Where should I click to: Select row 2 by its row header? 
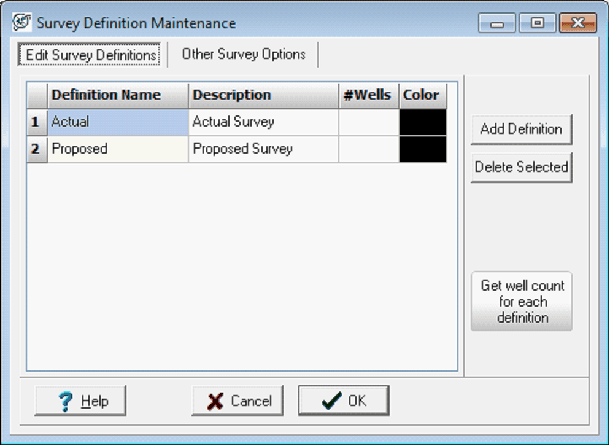(x=37, y=149)
